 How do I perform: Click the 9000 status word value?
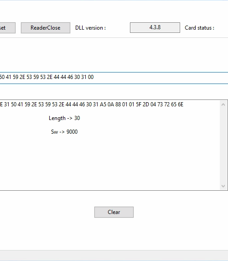point(72,132)
